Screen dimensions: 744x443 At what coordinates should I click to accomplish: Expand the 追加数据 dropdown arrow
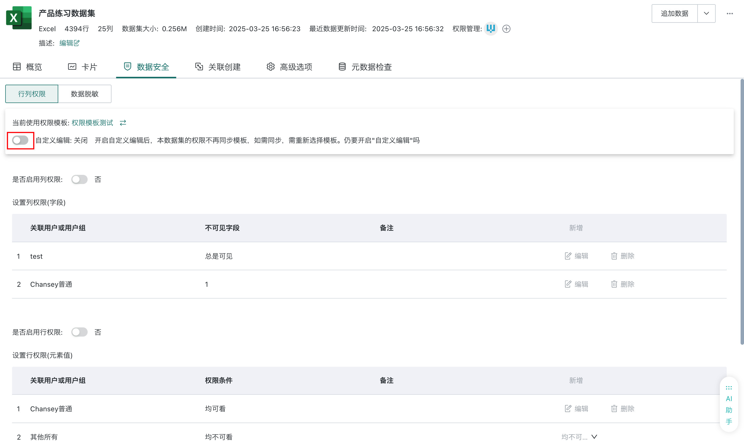point(706,13)
